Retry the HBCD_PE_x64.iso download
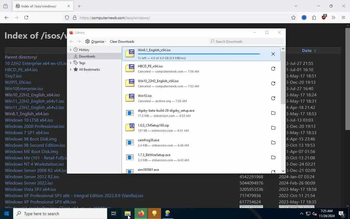Viewport: 350px width, 219px height. tap(273, 69)
